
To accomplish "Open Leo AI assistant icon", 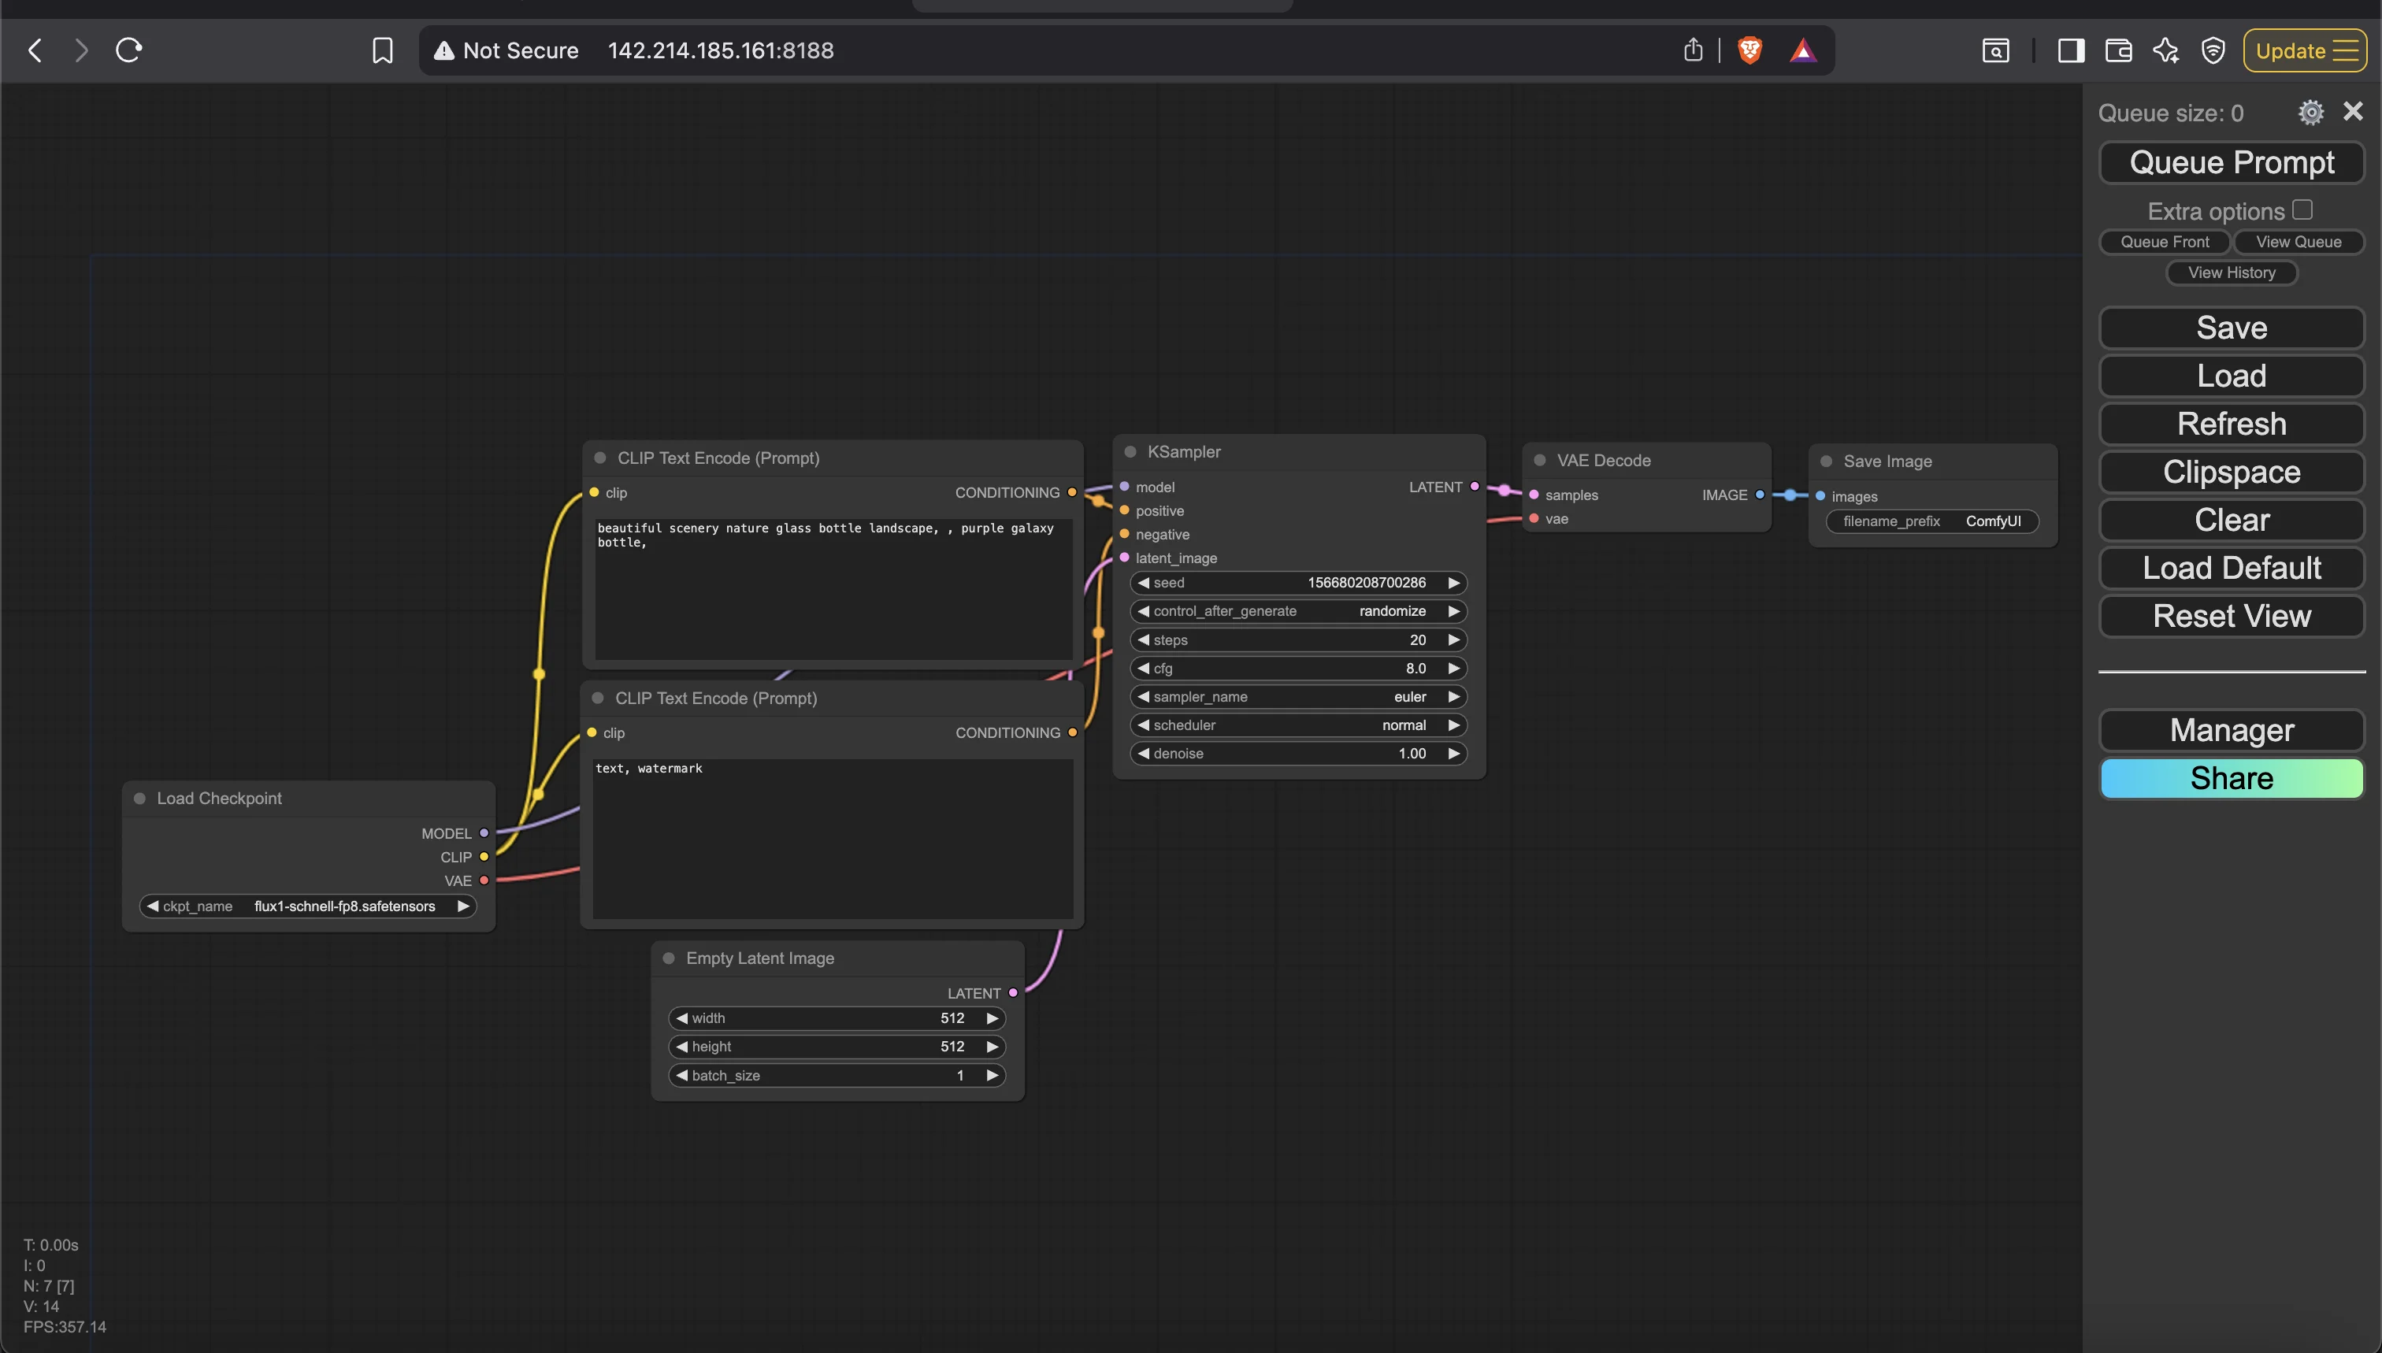I will (x=2165, y=50).
